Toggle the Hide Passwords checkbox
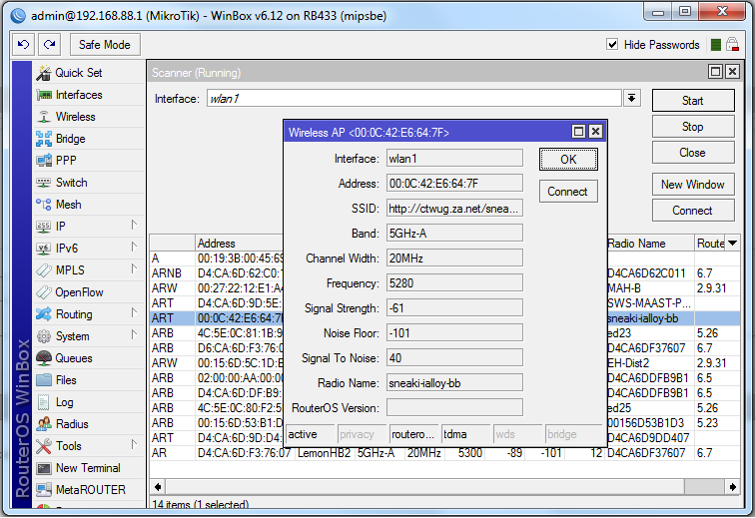 click(612, 45)
